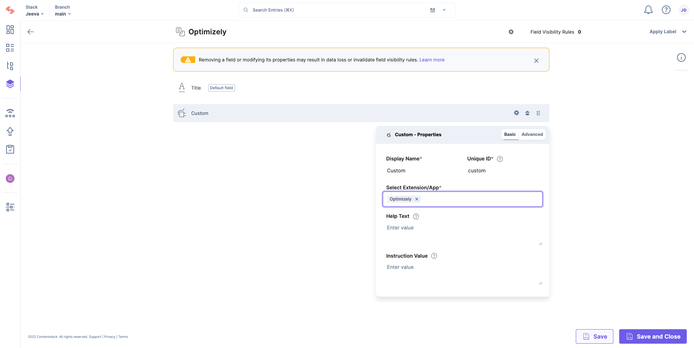Open the Content Models stack icon
Screen dimensions: 694x348
(10, 84)
